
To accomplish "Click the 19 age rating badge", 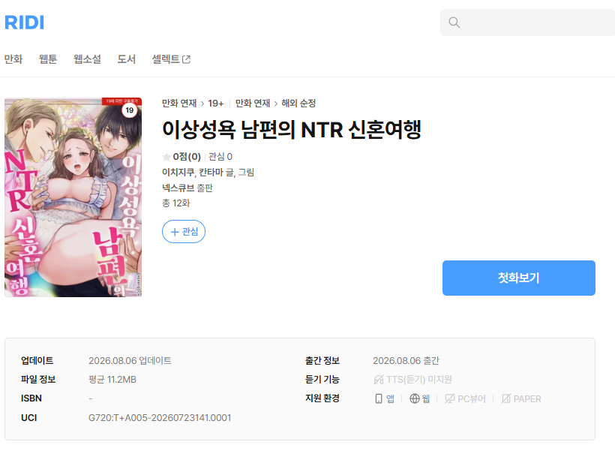I will (130, 110).
